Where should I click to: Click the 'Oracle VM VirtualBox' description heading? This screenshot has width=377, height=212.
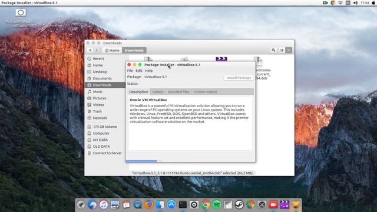[x=148, y=100]
